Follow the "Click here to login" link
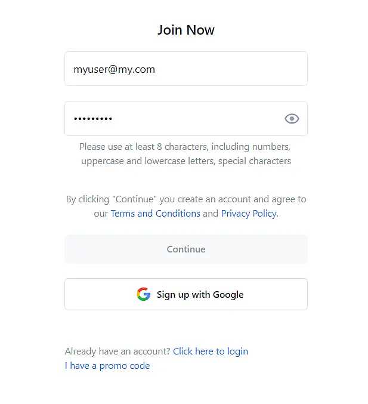The width and height of the screenshot is (368, 404). (211, 351)
